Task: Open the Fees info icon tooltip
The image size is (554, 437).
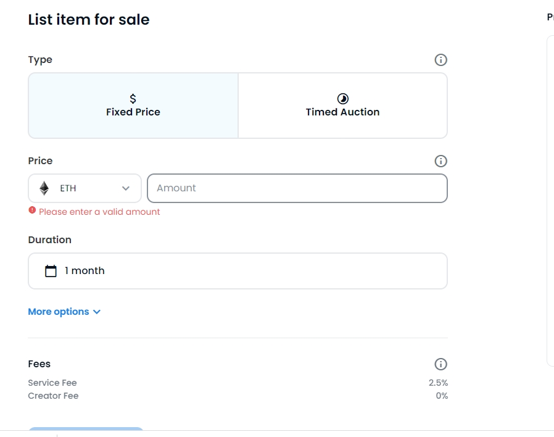Action: pos(440,364)
